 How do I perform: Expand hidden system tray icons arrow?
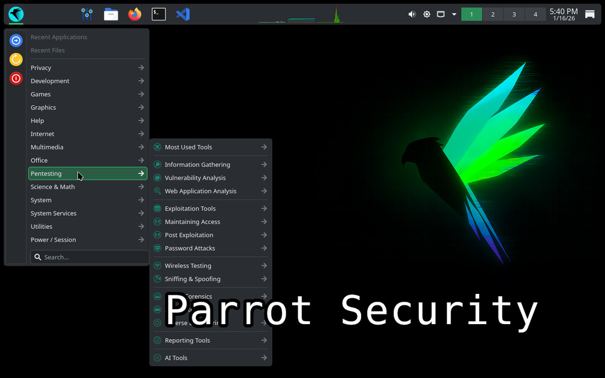click(454, 15)
